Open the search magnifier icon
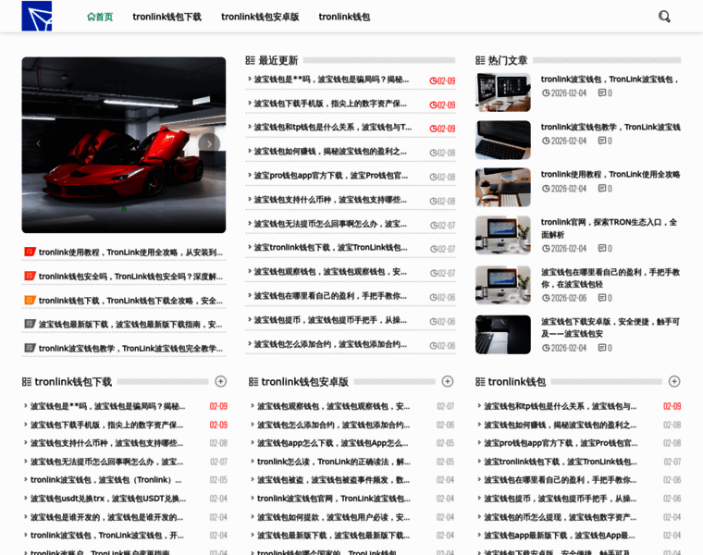The height and width of the screenshot is (555, 703). pyautogui.click(x=664, y=17)
